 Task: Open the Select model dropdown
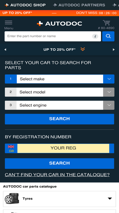[60, 92]
